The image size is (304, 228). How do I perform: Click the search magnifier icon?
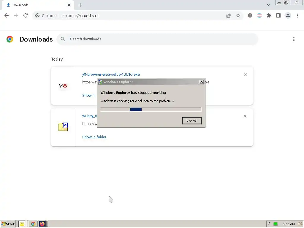click(63, 39)
